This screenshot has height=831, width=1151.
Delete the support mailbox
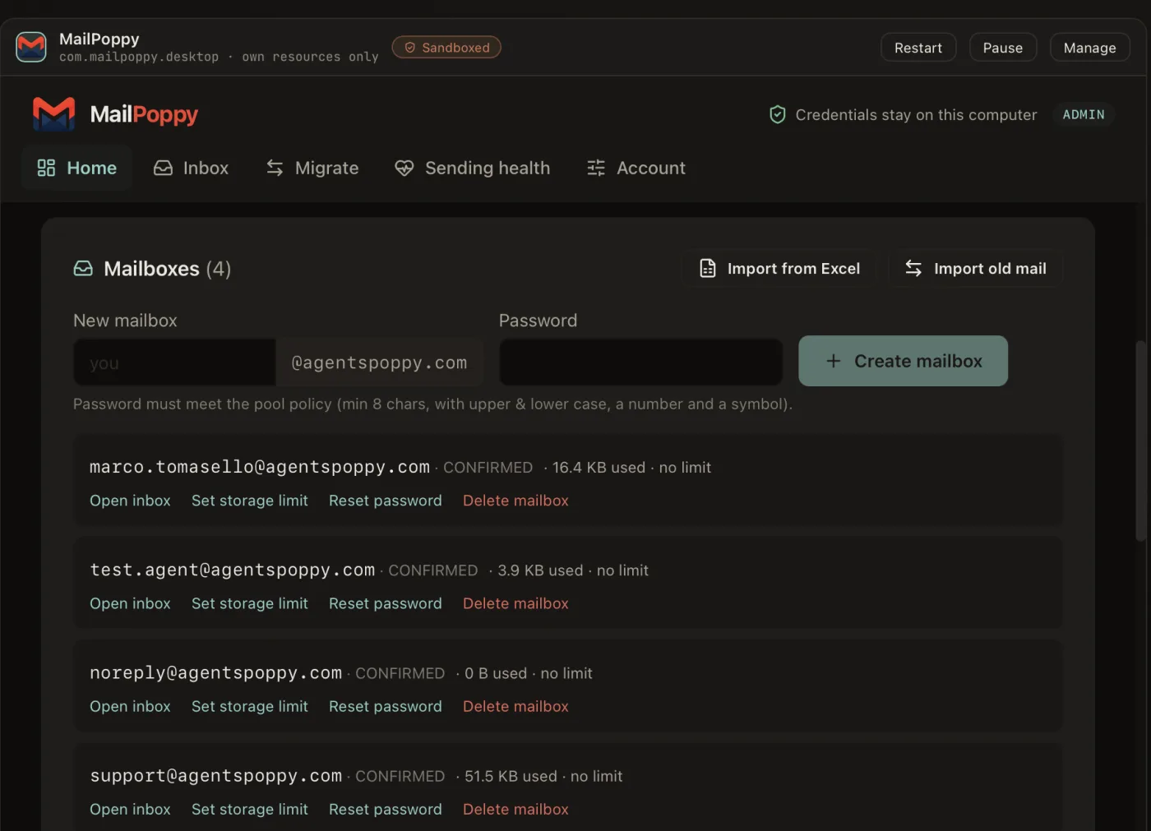point(515,809)
